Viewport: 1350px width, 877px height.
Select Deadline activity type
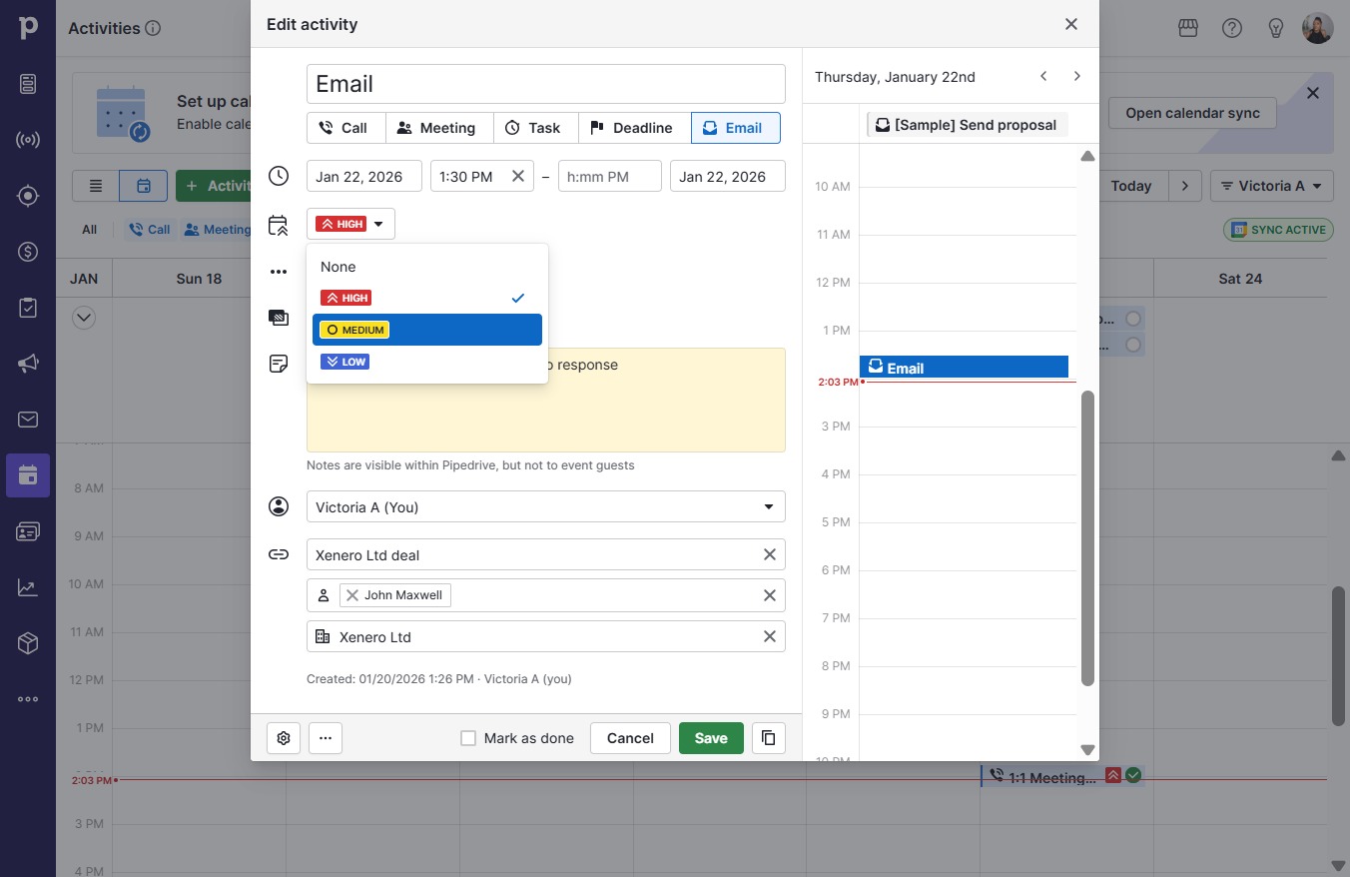(x=634, y=128)
